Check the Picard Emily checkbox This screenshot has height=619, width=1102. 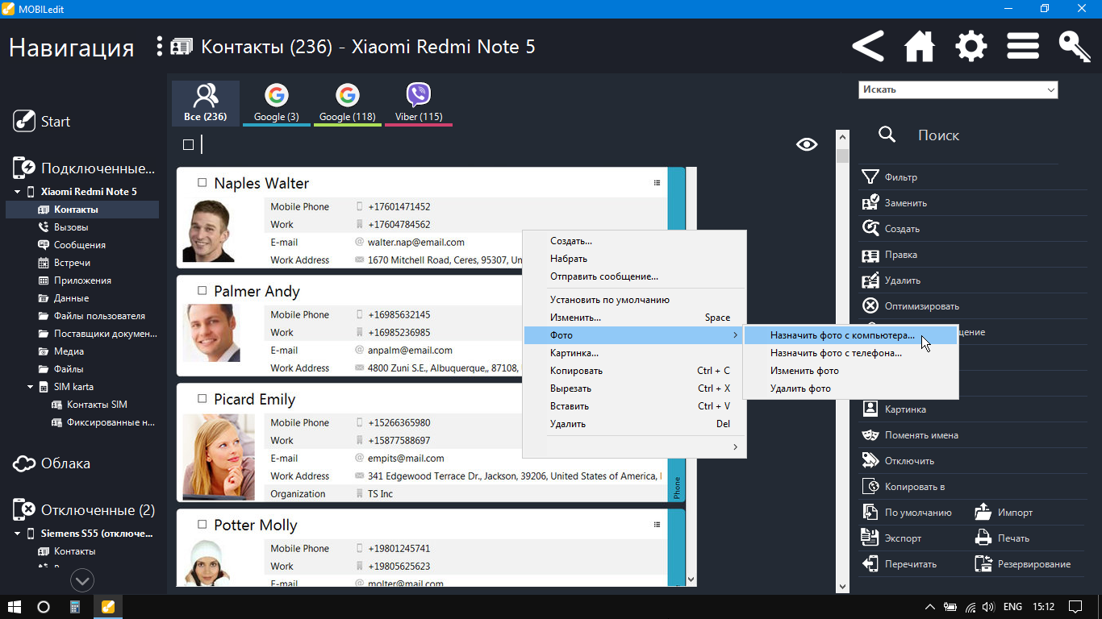(x=202, y=400)
